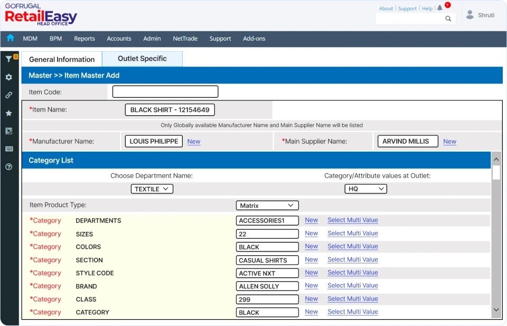
Task: Select the calendar panel icon in the sidebar
Action: (x=10, y=131)
